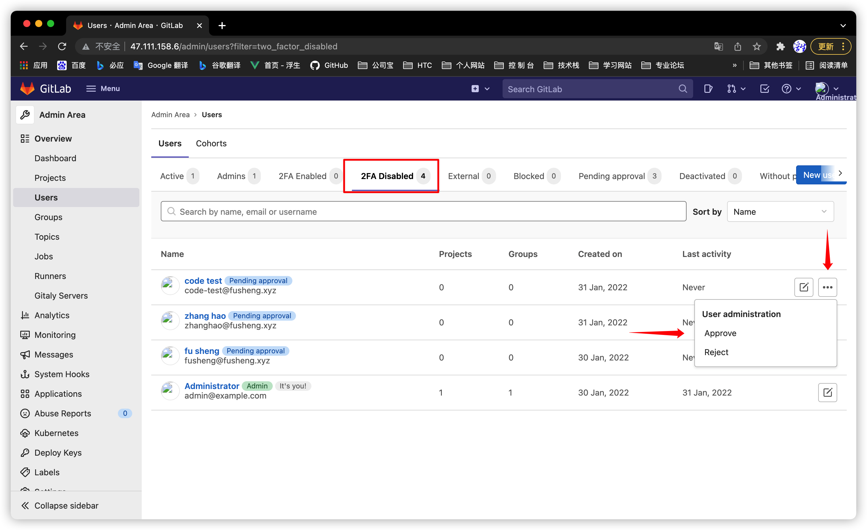This screenshot has height=530, width=867.
Task: Collapse the sidebar
Action: click(60, 505)
